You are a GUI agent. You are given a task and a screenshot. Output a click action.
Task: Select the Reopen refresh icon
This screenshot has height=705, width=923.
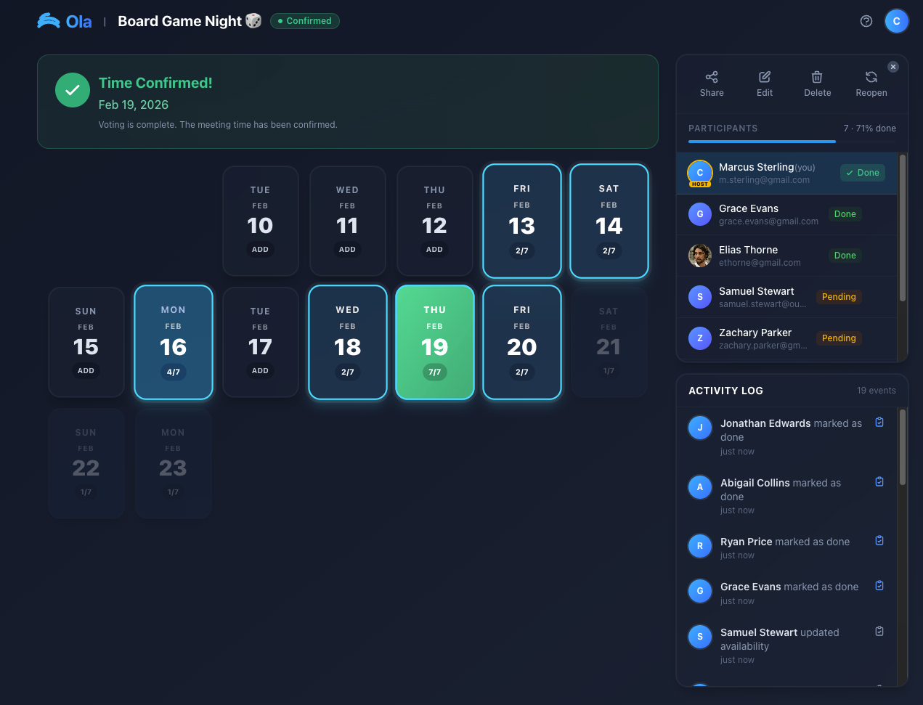pyautogui.click(x=871, y=76)
